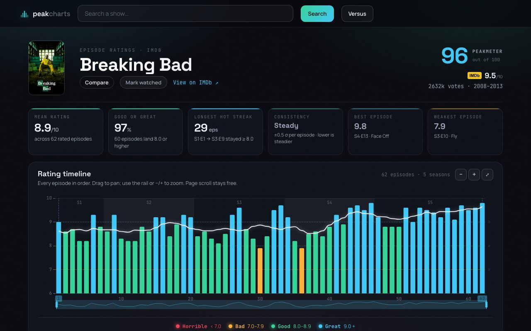
Task: Click the orange Bad legend dot
Action: click(x=230, y=326)
